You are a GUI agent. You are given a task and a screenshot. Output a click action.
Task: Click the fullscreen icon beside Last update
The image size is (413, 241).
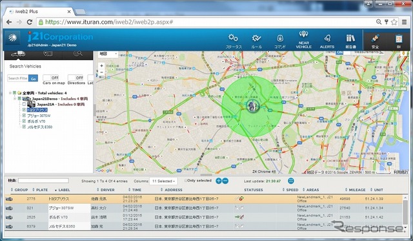(291, 181)
